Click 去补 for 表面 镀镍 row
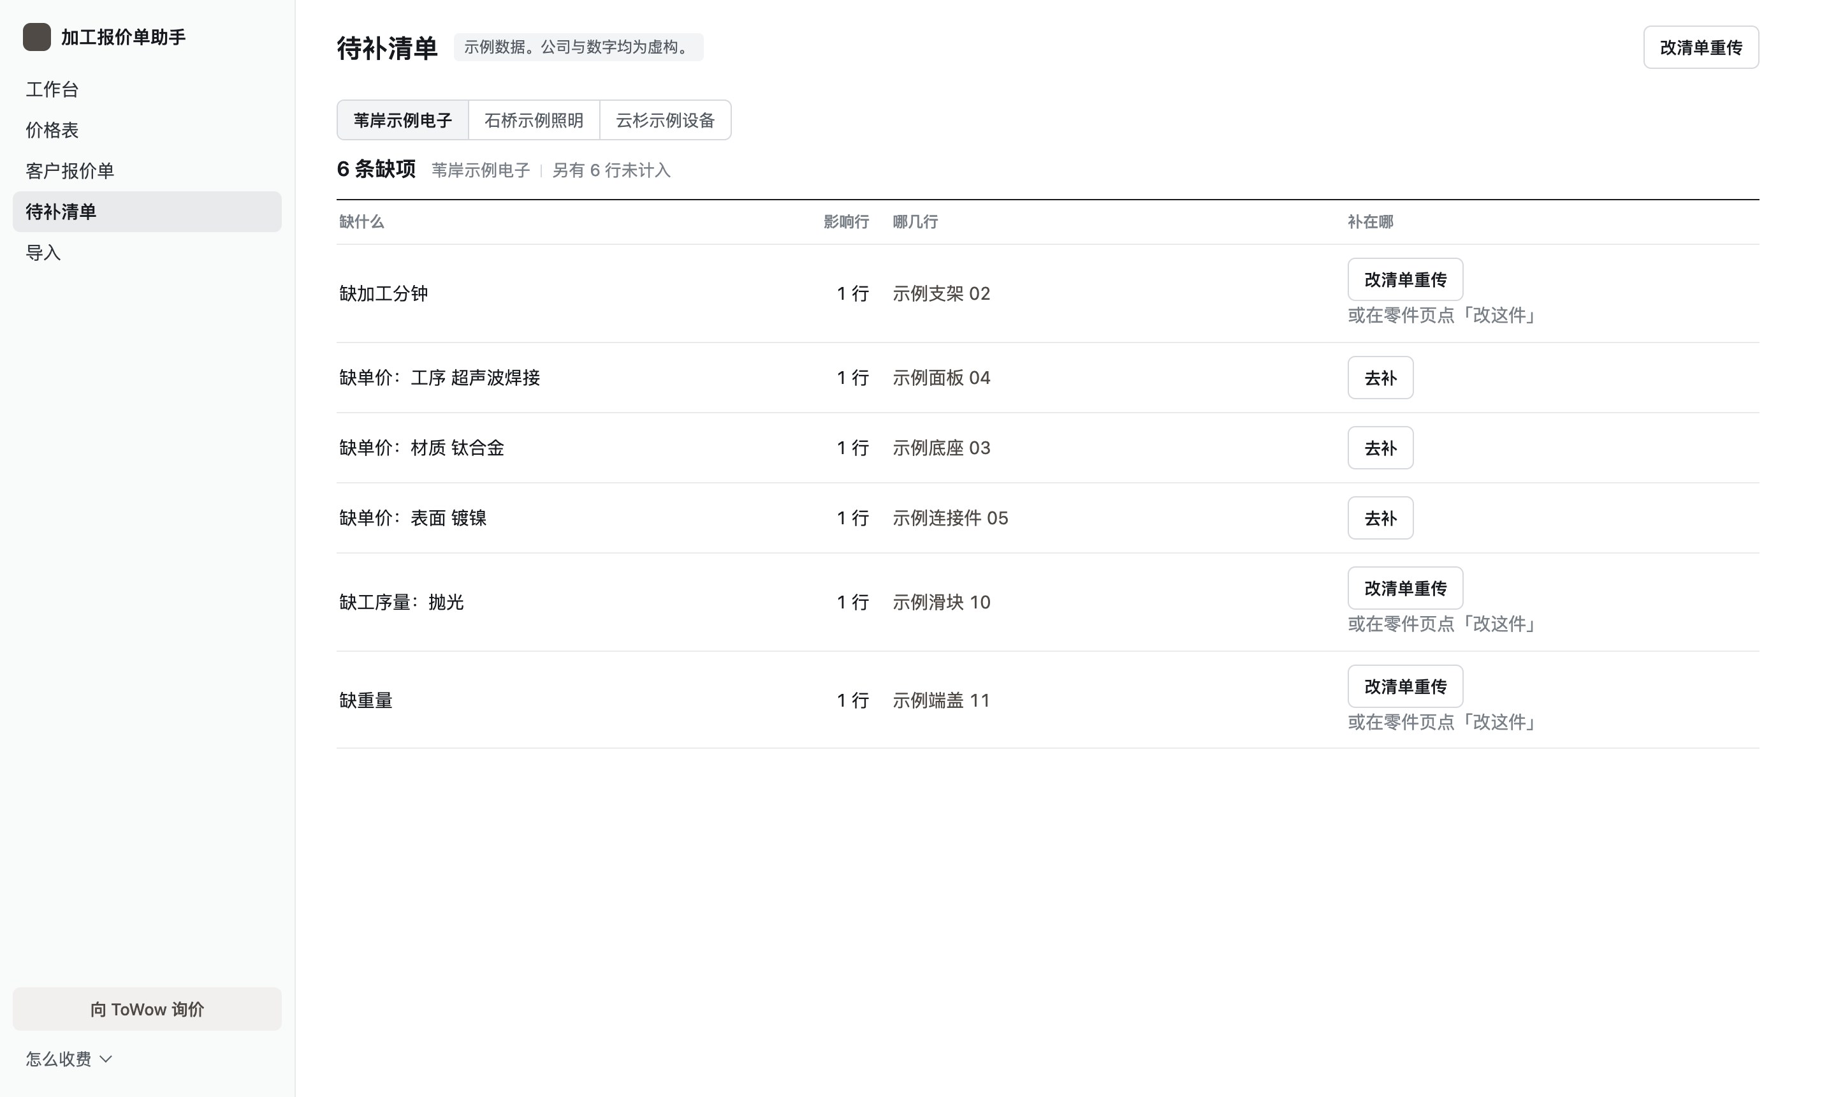This screenshot has width=1836, height=1097. (x=1380, y=518)
